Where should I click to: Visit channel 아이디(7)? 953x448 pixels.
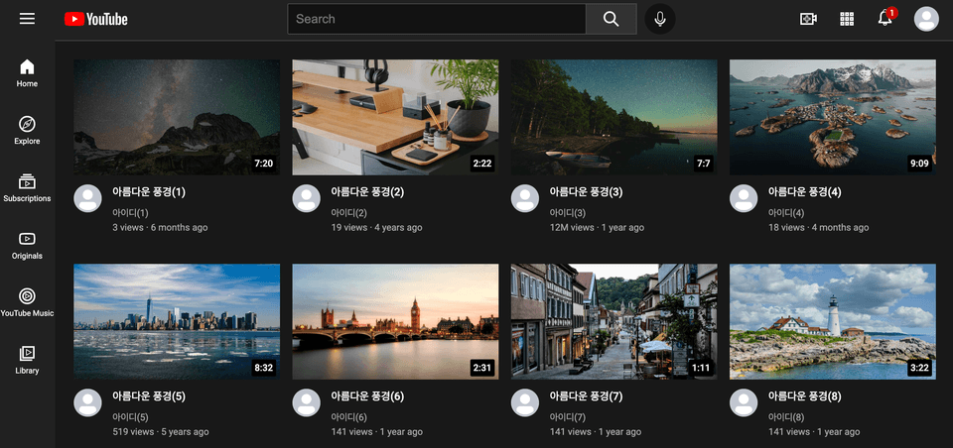click(x=568, y=417)
